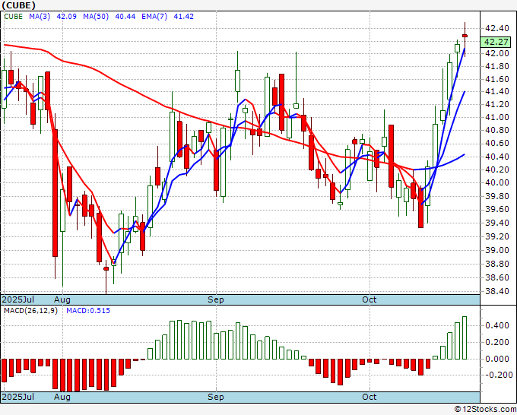Image resolution: width=517 pixels, height=415 pixels.
Task: Click Oct on the price chart date axis
Action: pos(370,299)
